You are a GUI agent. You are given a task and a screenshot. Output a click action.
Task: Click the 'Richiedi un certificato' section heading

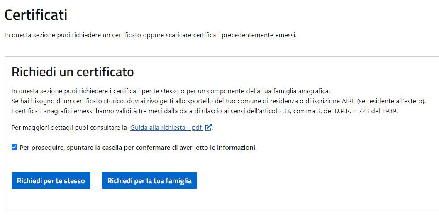[73, 72]
